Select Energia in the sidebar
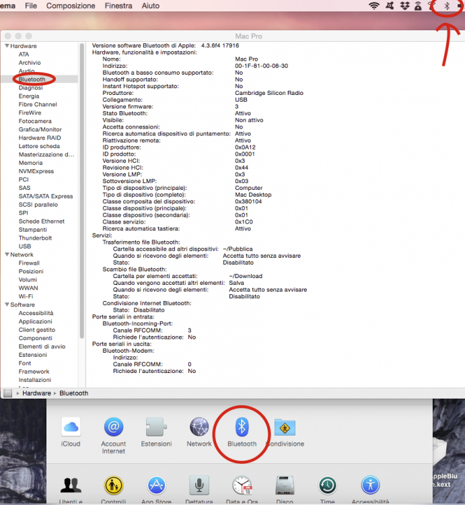 [29, 96]
